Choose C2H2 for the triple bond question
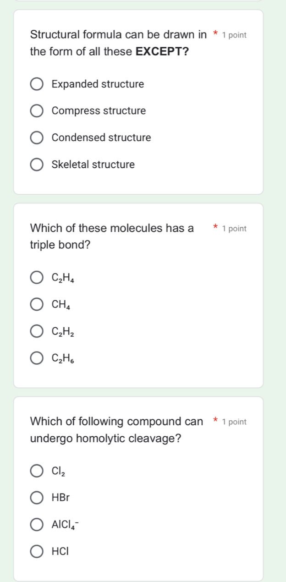The width and height of the screenshot is (286, 582). click(36, 331)
